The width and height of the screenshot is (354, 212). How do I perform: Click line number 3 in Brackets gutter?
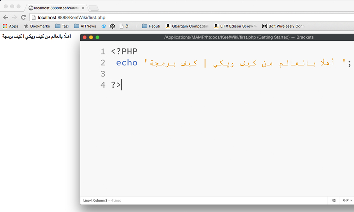(103, 74)
